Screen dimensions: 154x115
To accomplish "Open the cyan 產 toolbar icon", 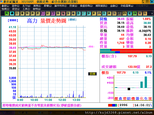I will click(x=130, y=13).
